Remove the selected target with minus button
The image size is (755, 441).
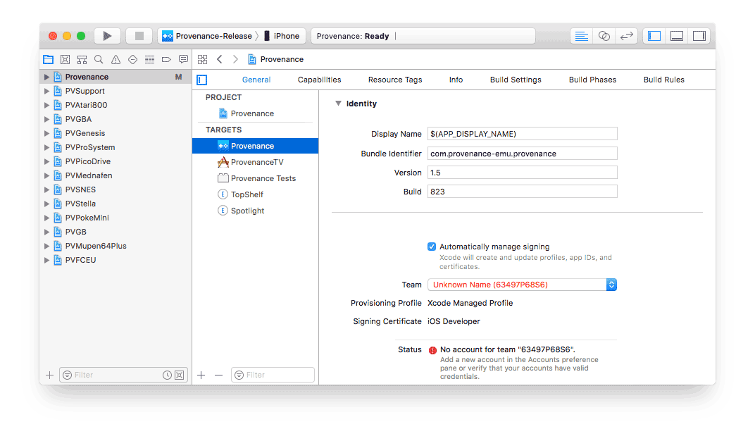pos(218,375)
